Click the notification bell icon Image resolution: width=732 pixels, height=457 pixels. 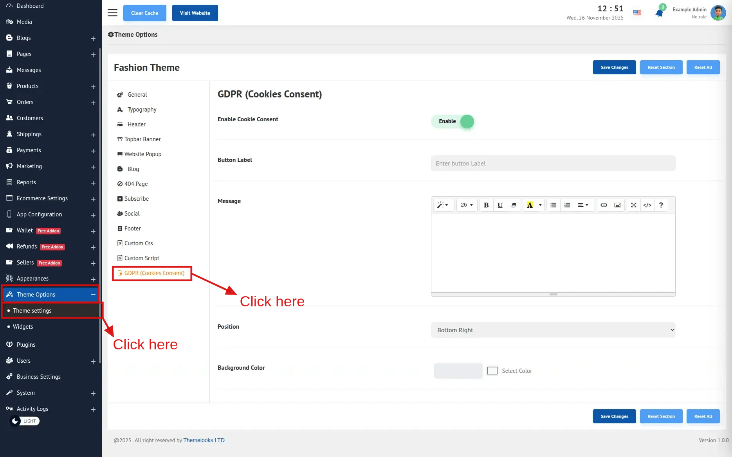coord(659,13)
